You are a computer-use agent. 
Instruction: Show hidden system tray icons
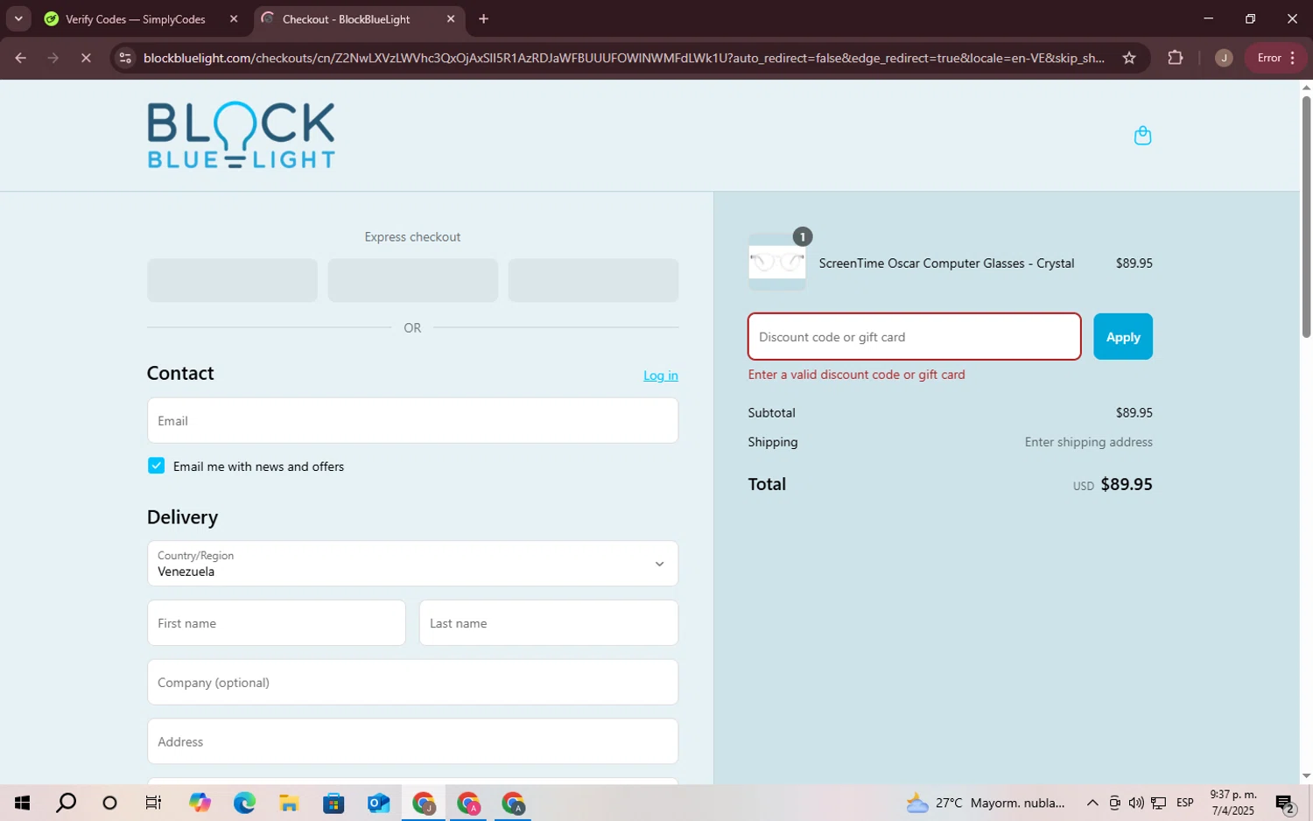click(1092, 803)
